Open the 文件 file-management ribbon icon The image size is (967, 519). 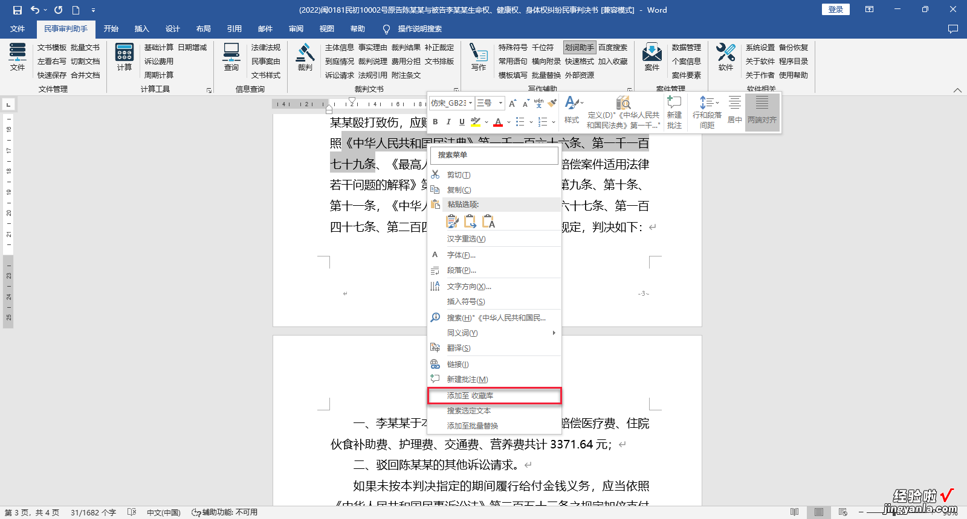(18, 57)
